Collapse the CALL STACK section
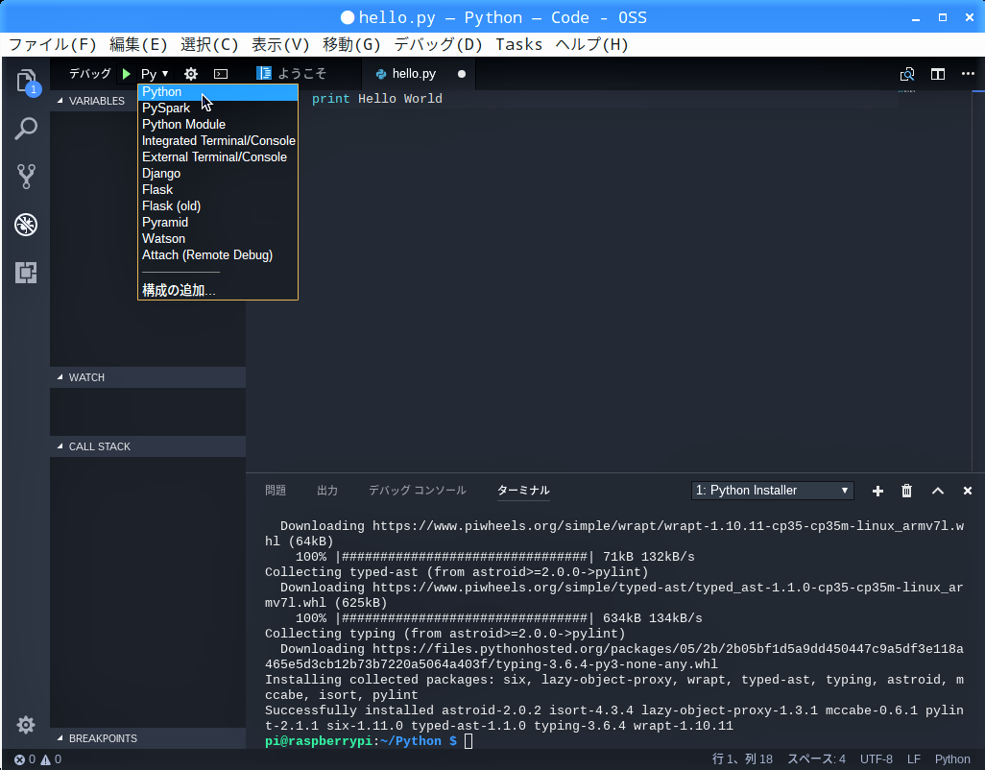This screenshot has height=770, width=985. (148, 446)
